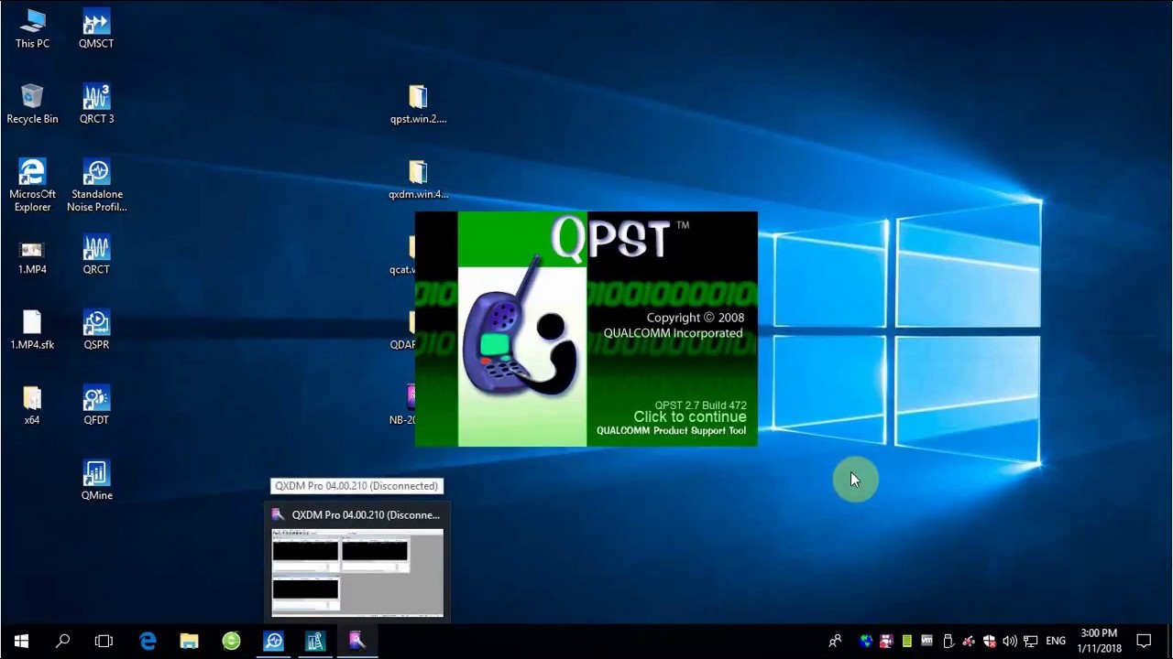The image size is (1173, 659).
Task: Change the ENG input language
Action: tap(1056, 641)
